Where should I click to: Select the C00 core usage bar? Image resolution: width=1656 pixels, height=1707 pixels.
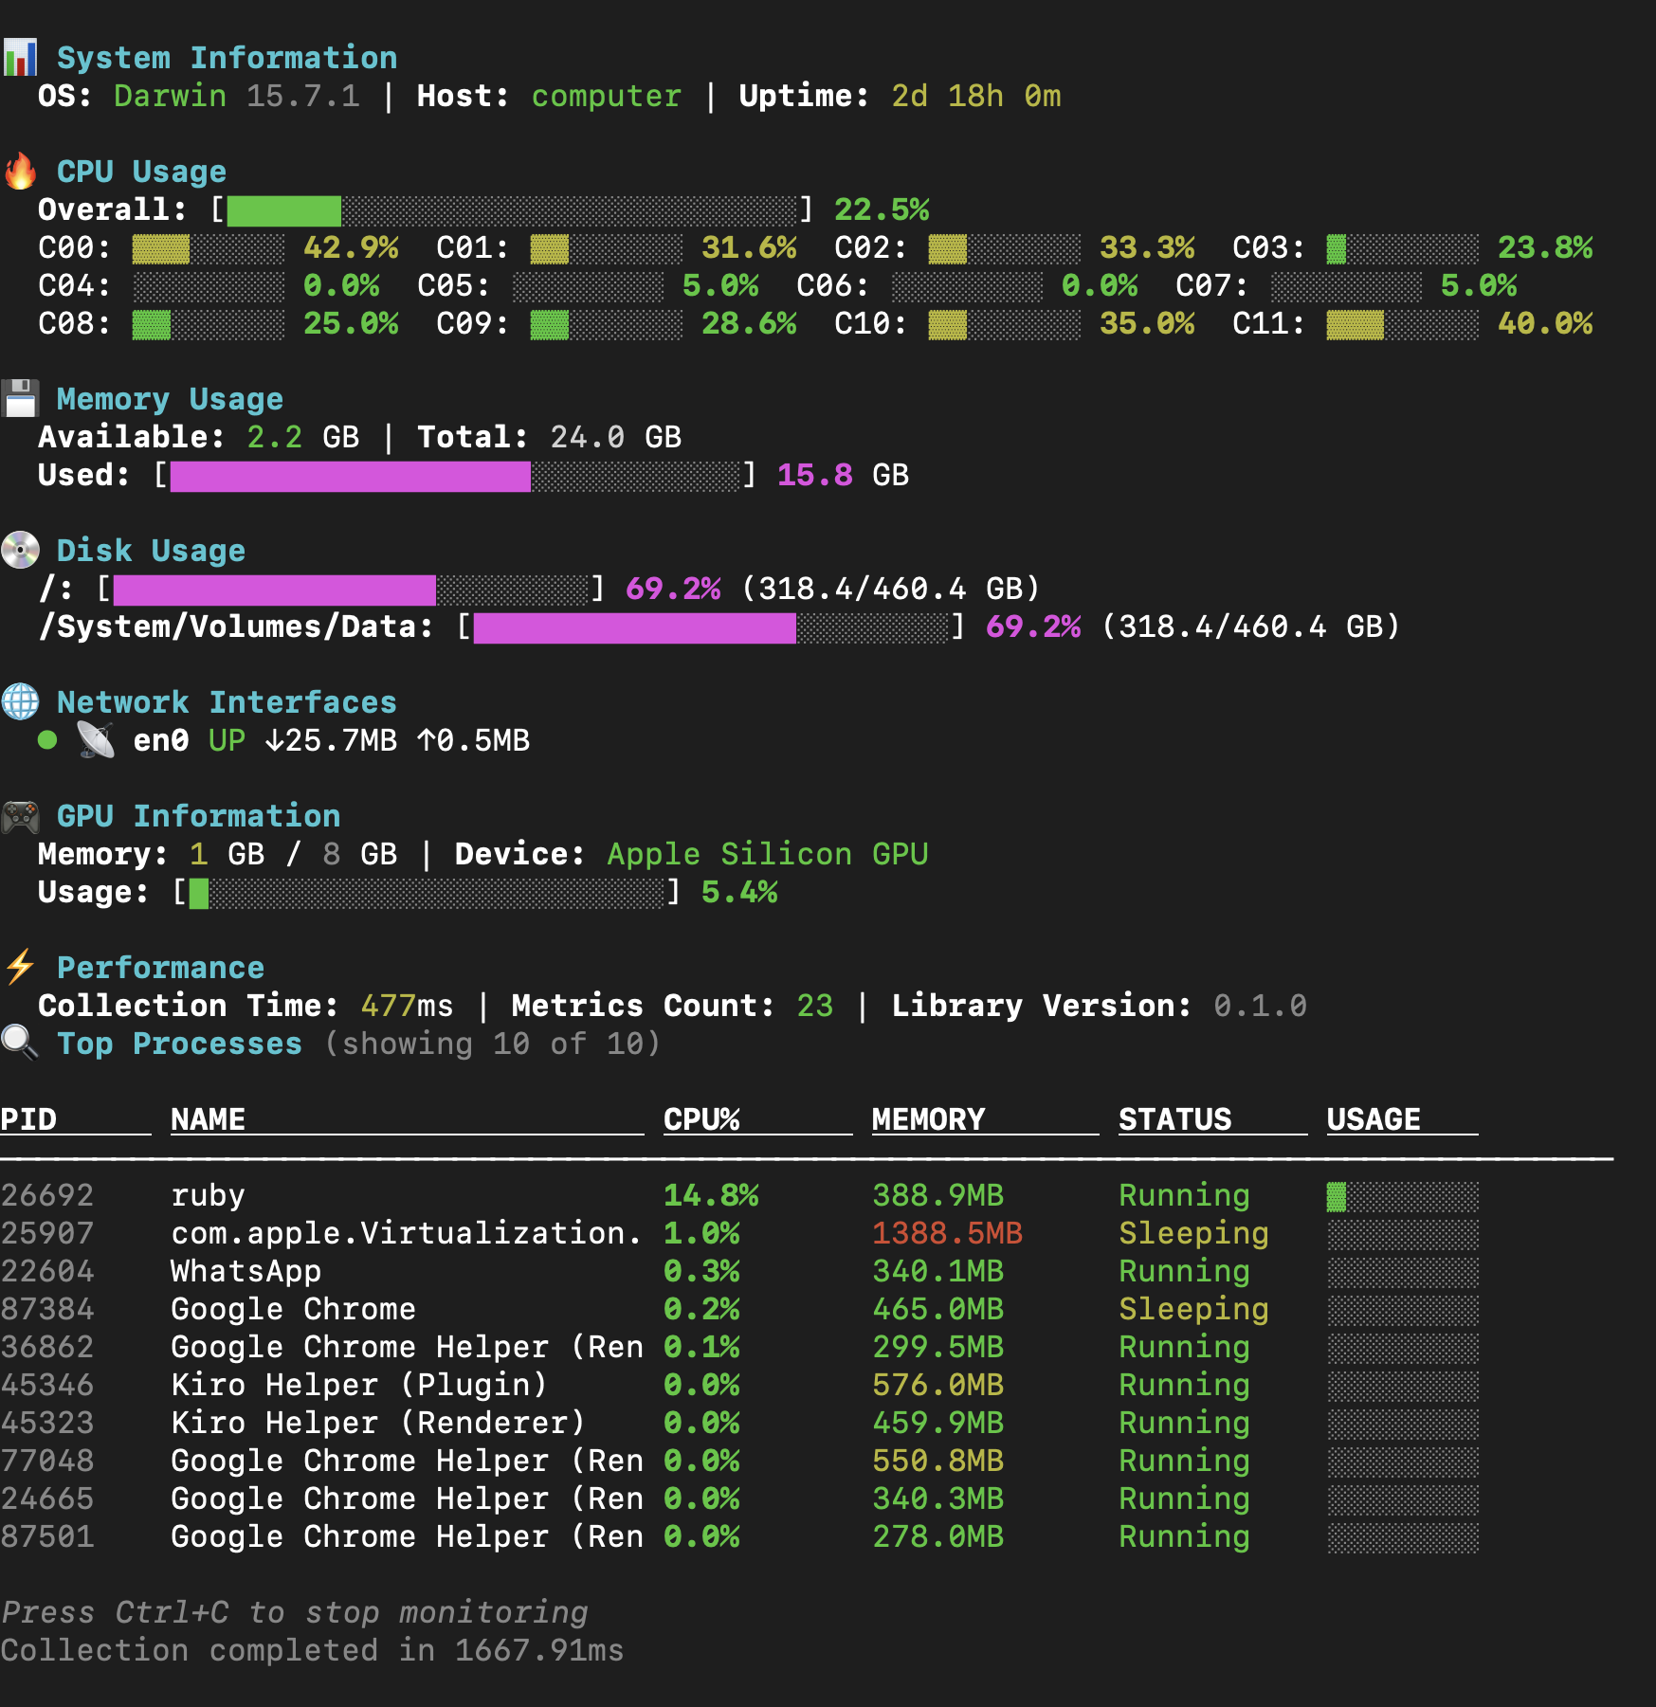tap(209, 248)
